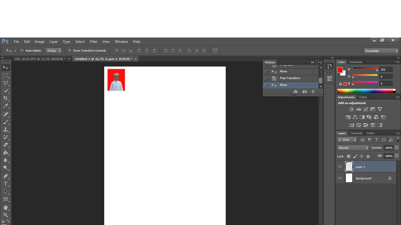Select the Free Transform history state
This screenshot has width=401, height=225.
coord(291,78)
